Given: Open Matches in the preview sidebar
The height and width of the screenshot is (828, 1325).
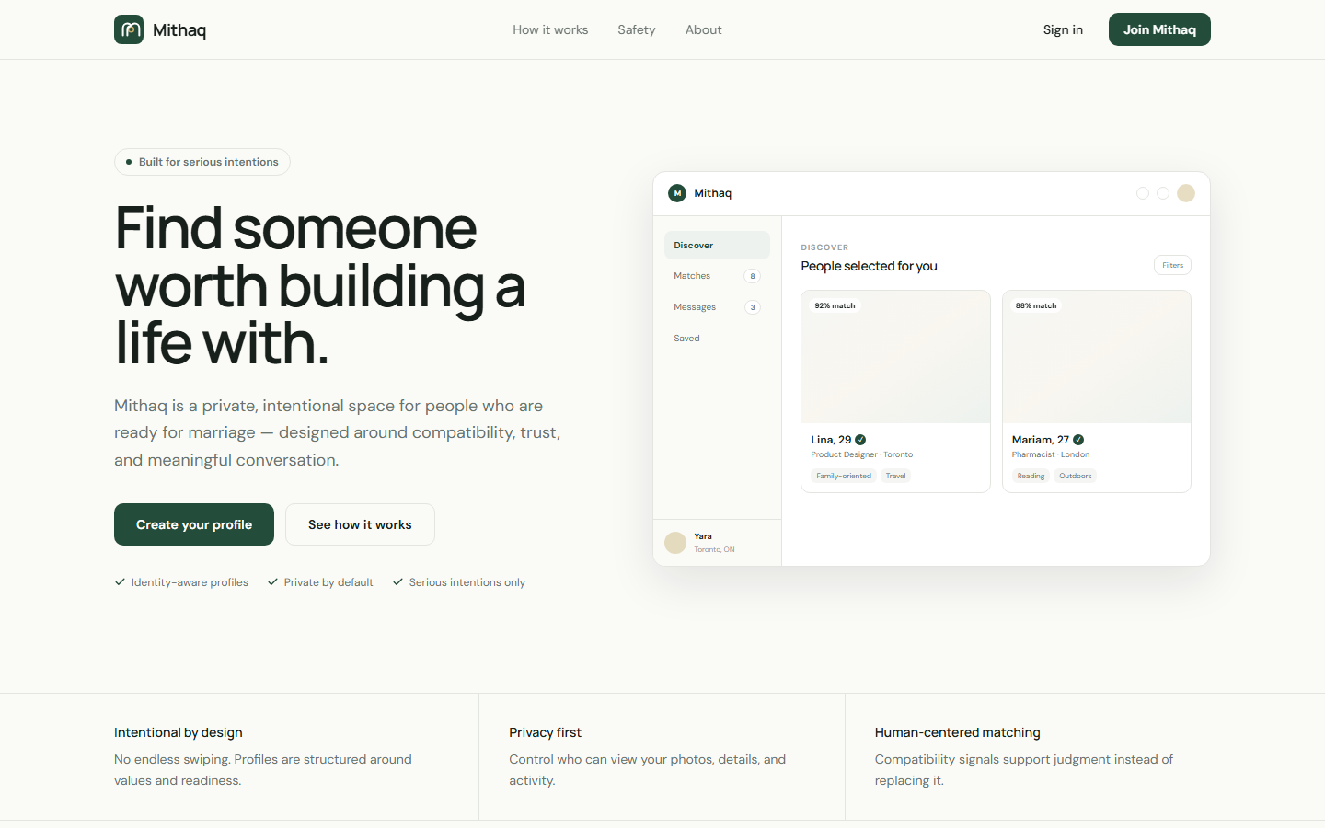Looking at the screenshot, I should 717,276.
